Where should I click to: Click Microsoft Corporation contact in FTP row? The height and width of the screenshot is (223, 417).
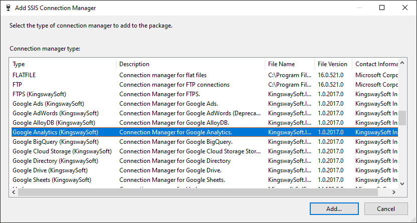[376, 85]
